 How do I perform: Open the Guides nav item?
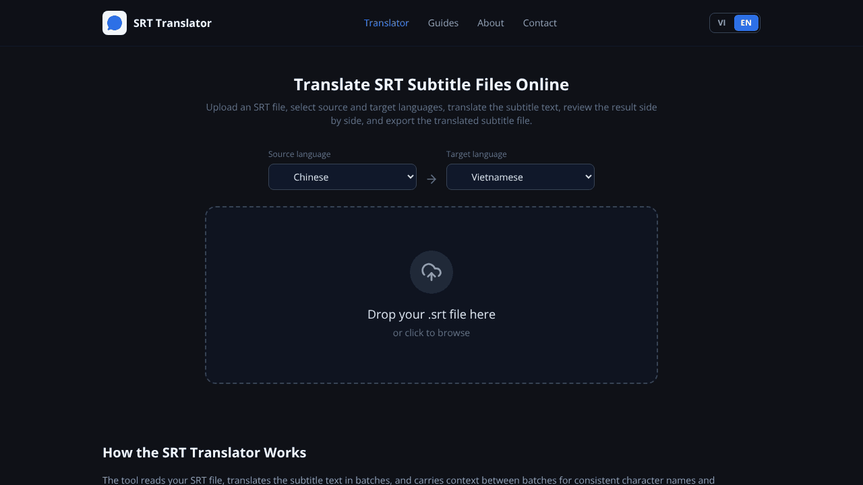443,23
